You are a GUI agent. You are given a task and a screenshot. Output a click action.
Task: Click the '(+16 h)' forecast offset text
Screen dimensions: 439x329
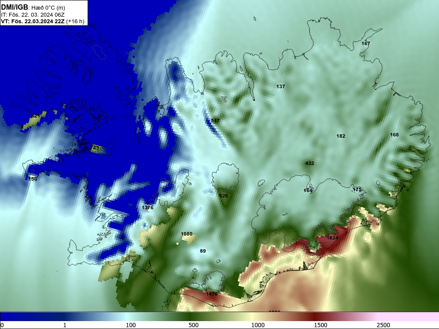(75, 21)
